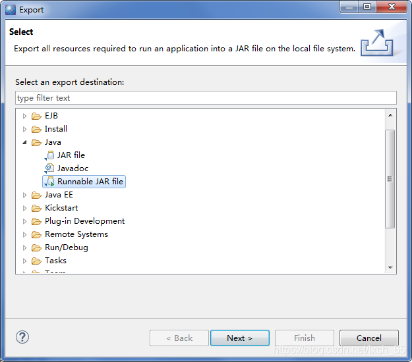
Task: Select the Kickstart label
Action: (x=61, y=208)
